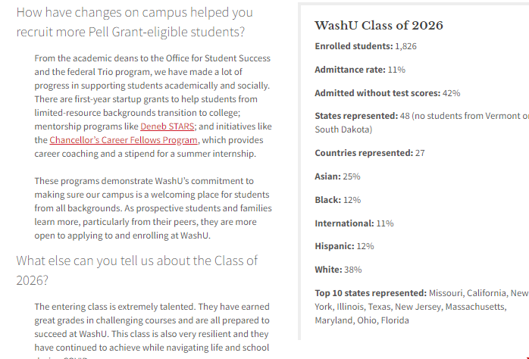The image size is (529, 359).
Task: Click the paragraph starting "The entering class"
Action: [x=152, y=327]
